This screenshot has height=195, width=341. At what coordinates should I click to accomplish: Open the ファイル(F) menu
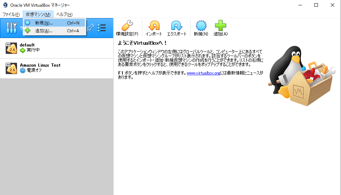coord(11,14)
